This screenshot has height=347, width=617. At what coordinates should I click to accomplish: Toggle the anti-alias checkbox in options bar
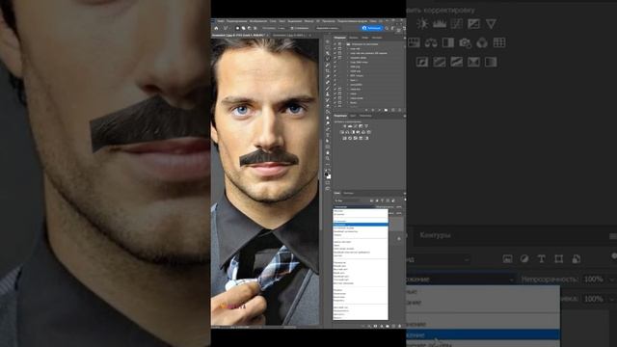click(292, 28)
